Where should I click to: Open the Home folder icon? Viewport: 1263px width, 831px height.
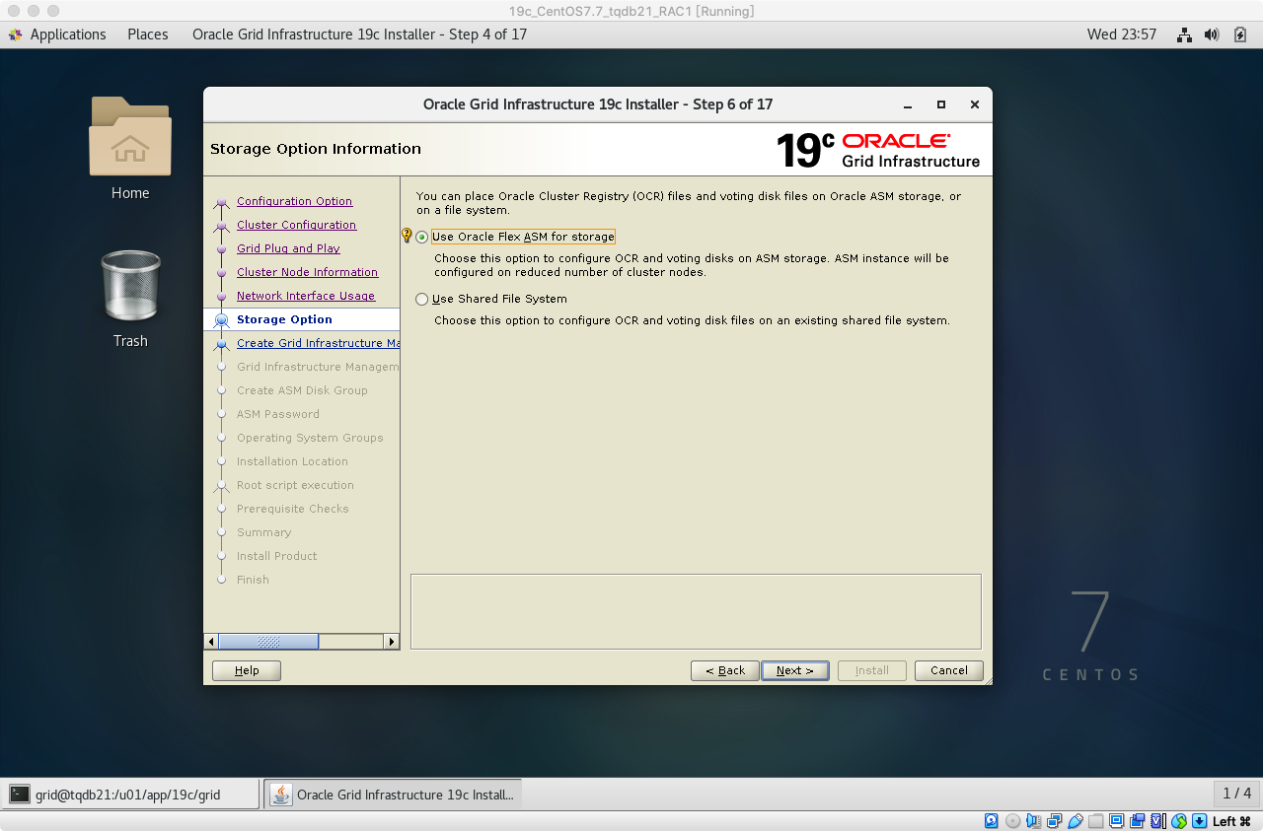click(x=130, y=136)
